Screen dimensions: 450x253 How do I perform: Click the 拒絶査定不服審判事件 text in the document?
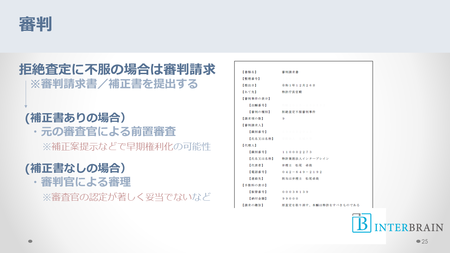298,112
